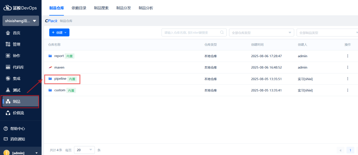Go to previous page arrow

tap(340, 150)
